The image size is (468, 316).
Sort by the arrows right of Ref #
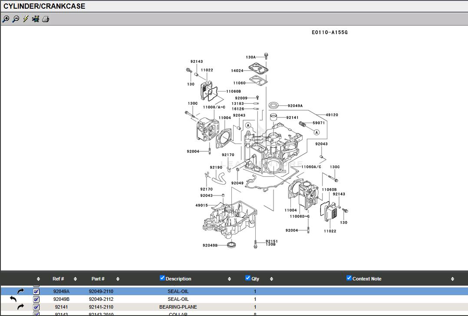tap(75, 279)
